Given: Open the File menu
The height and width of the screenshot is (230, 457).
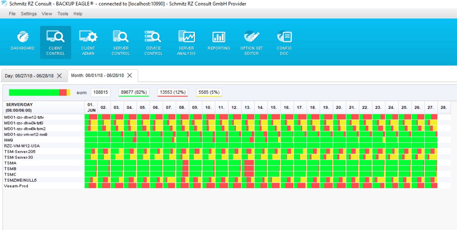Looking at the screenshot, I should 13,14.
